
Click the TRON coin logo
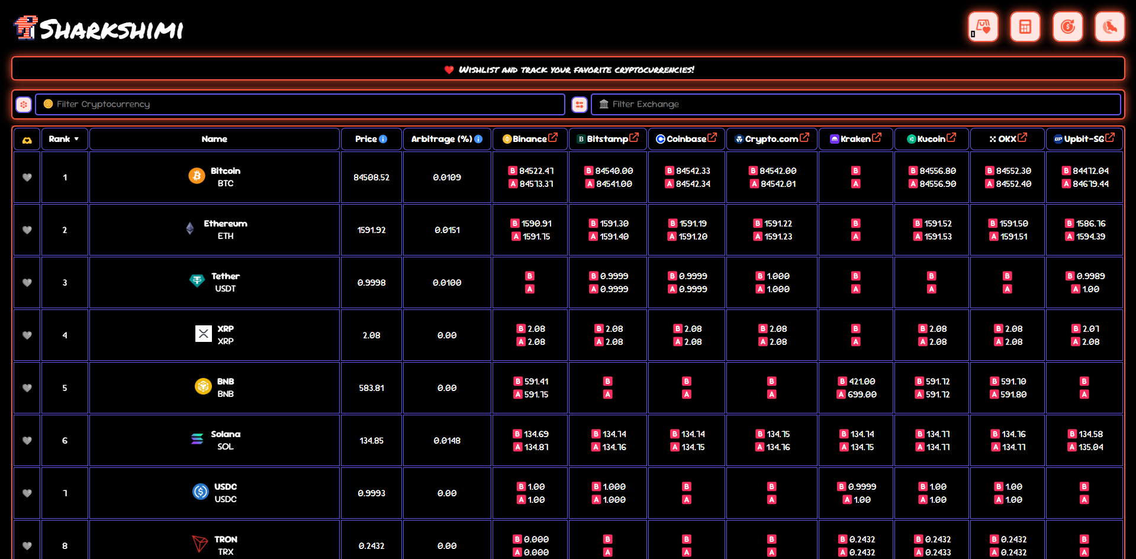click(x=200, y=544)
